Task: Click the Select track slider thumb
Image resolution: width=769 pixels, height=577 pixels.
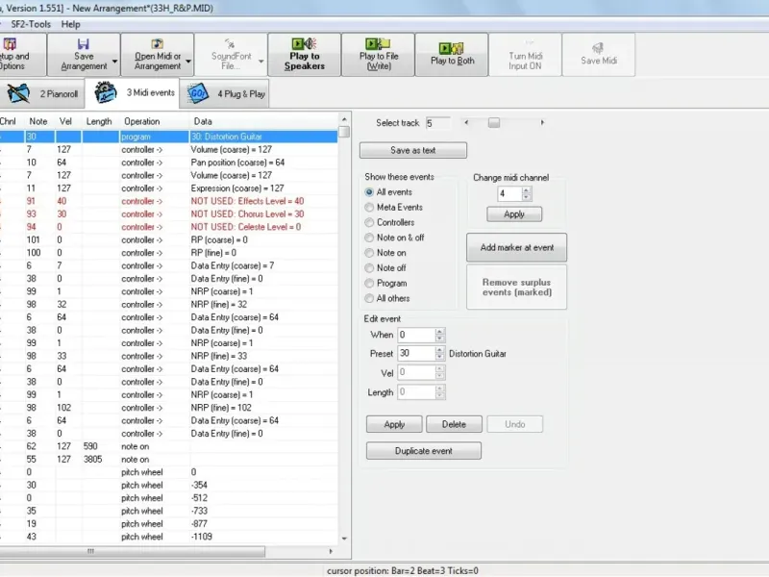Action: click(494, 123)
